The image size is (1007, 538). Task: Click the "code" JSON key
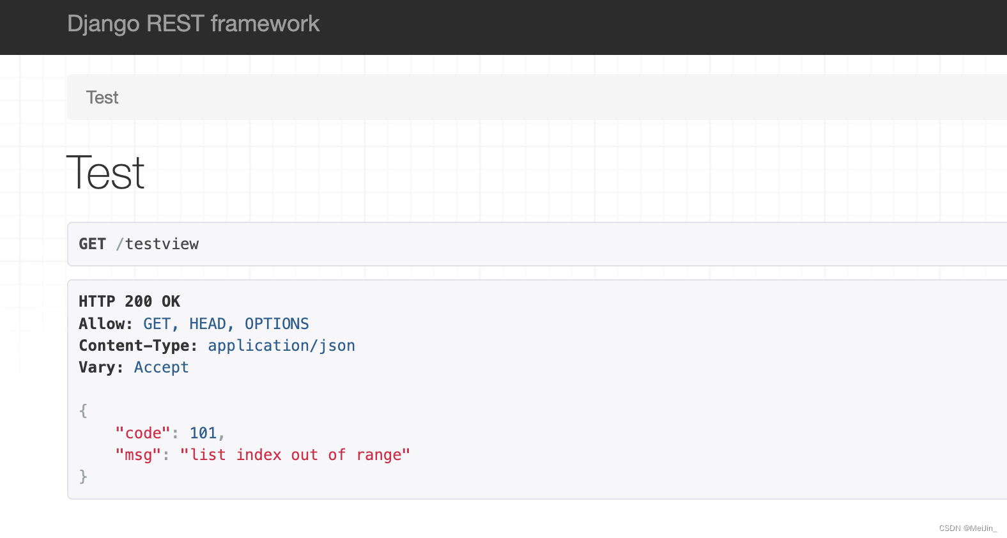[x=143, y=433]
